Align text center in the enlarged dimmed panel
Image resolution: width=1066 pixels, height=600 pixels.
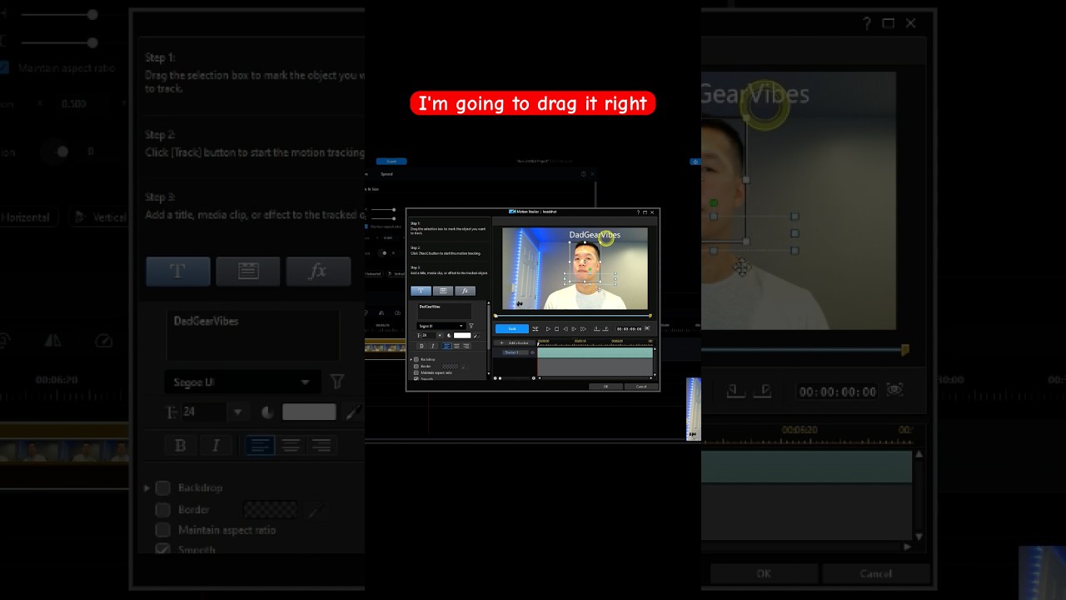(291, 446)
